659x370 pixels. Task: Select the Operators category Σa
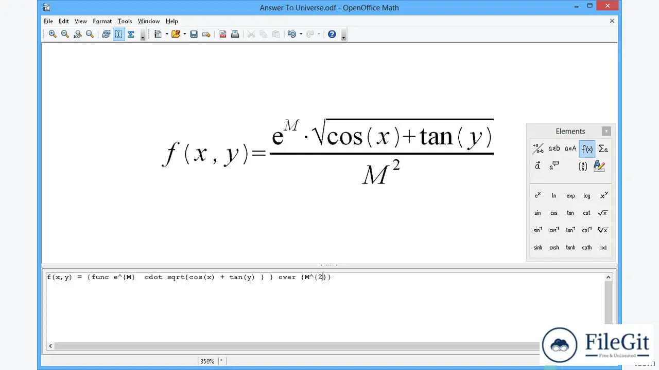(x=603, y=149)
